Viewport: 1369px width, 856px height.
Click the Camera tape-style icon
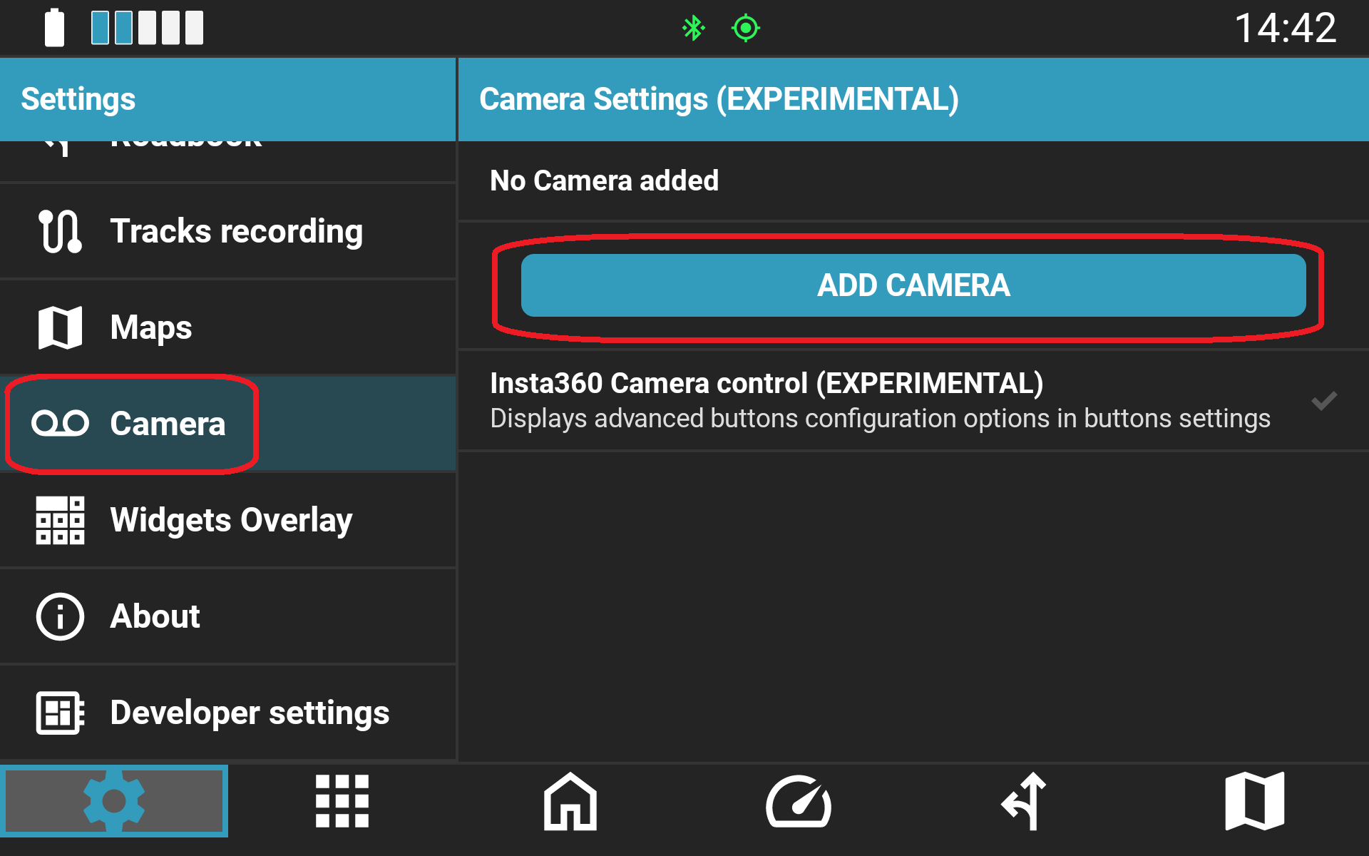pos(60,423)
